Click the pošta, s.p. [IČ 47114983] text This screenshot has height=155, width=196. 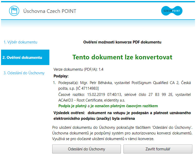click(78, 88)
